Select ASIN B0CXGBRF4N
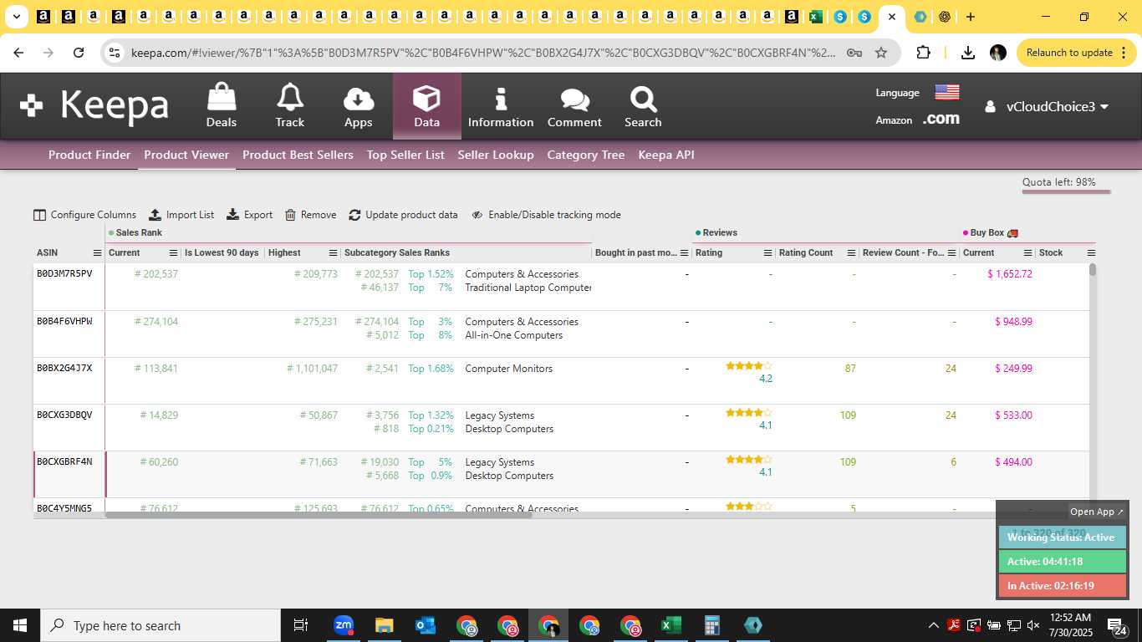Viewport: 1142px width, 642px height. (x=64, y=462)
